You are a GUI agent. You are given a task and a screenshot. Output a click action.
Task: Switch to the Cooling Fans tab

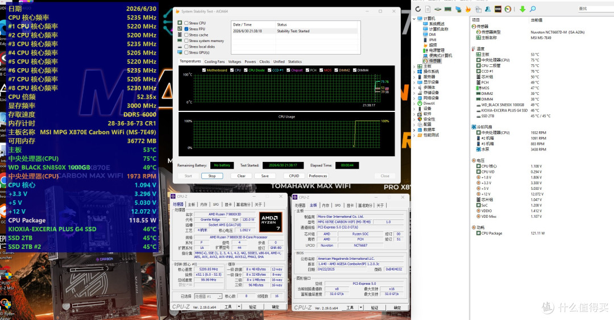214,61
